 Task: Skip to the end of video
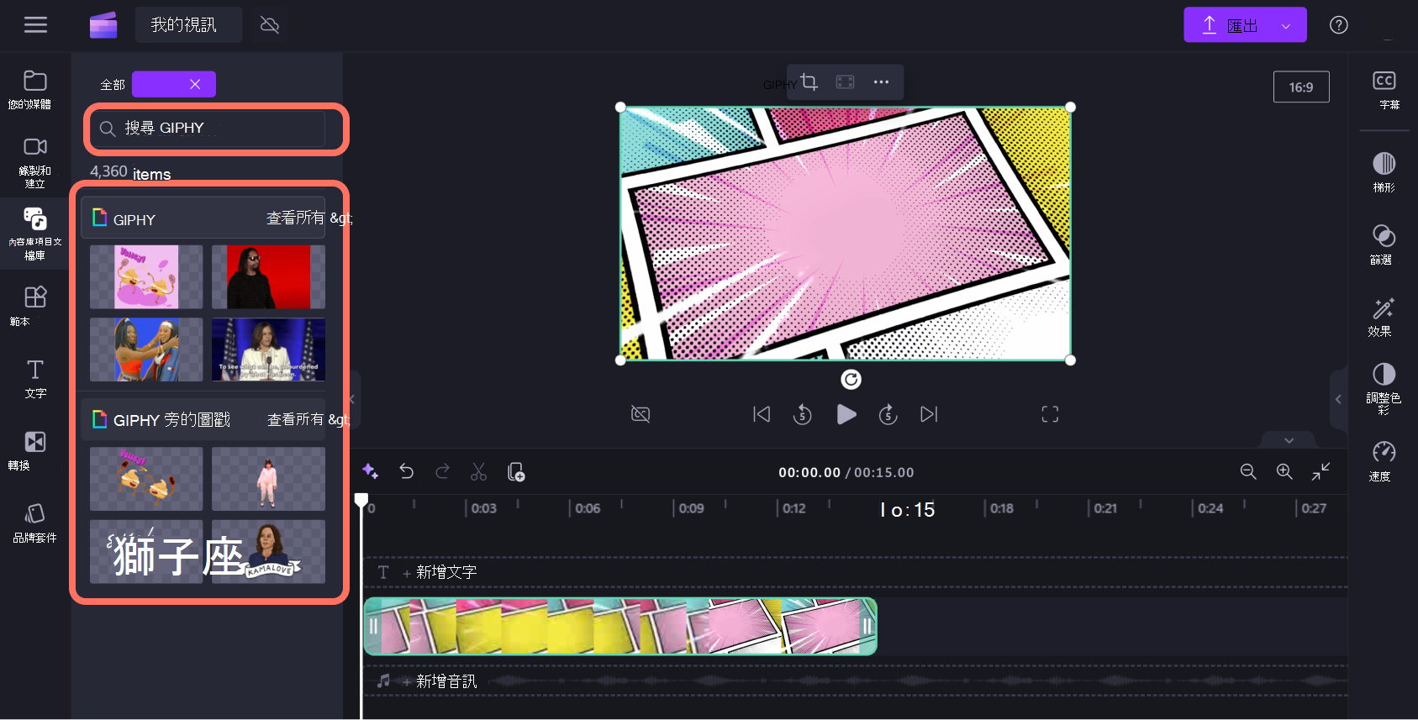[929, 413]
